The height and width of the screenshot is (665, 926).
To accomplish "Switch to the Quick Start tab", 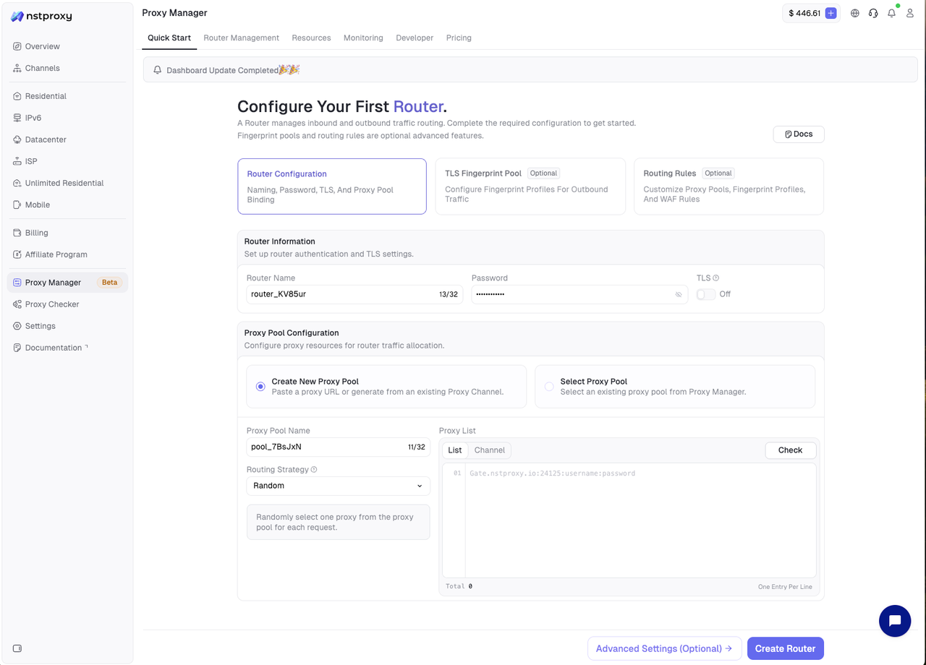I will pyautogui.click(x=169, y=38).
